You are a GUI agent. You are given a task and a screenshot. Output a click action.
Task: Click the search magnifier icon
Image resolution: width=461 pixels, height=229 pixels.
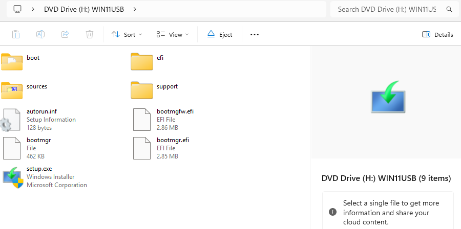coord(449,9)
